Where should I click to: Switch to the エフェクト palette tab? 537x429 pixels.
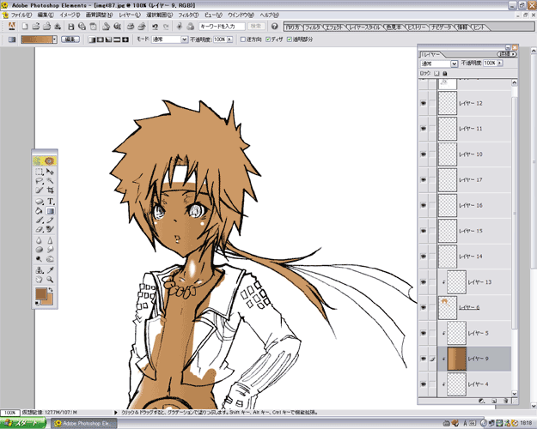pyautogui.click(x=334, y=27)
